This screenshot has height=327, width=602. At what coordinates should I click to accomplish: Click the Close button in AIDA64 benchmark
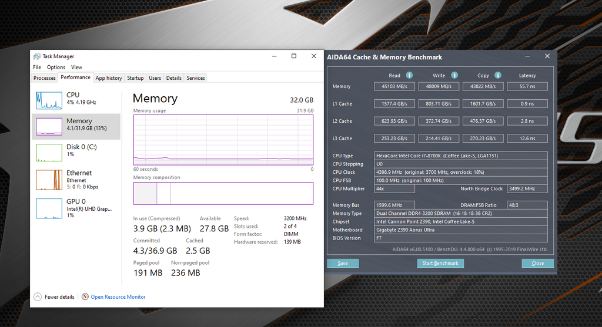(537, 264)
